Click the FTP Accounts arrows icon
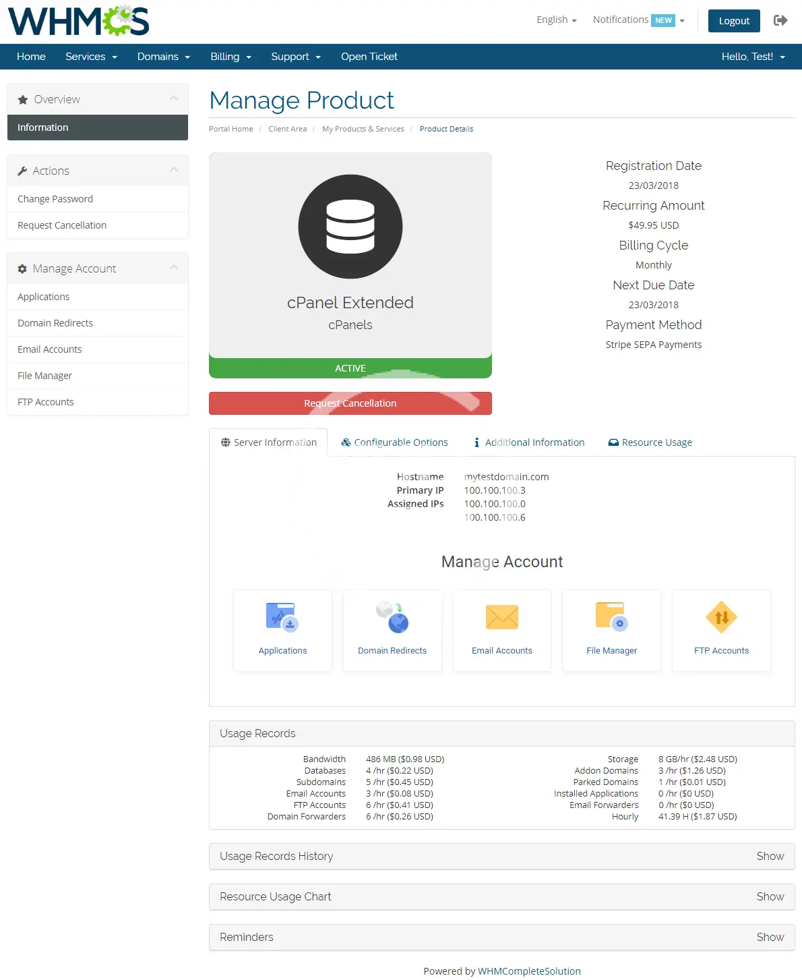The width and height of the screenshot is (802, 980). click(x=721, y=616)
